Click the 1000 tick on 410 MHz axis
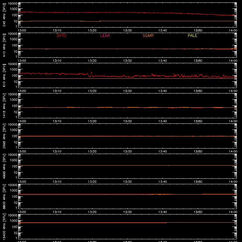This screenshot has height=242, width=242. pyautogui.click(x=14, y=39)
